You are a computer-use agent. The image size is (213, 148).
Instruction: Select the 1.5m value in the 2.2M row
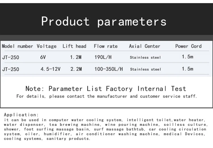tap(187, 69)
